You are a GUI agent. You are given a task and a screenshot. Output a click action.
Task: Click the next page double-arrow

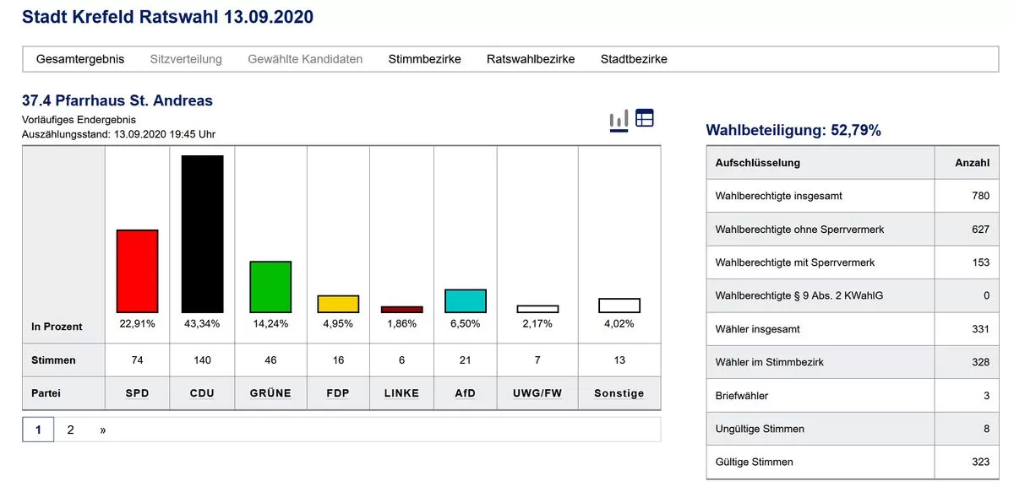point(103,430)
